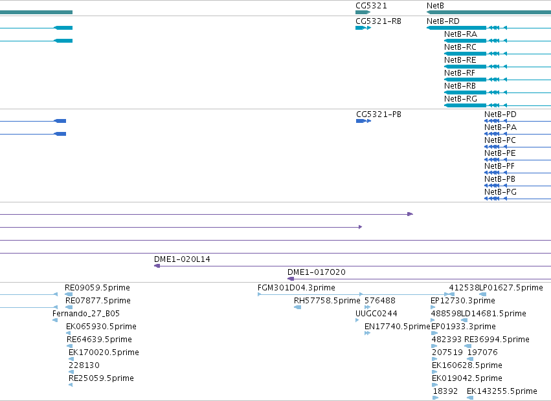Select the RH57758.5prime EST
This screenshot has width=551, height=401.
[297, 307]
